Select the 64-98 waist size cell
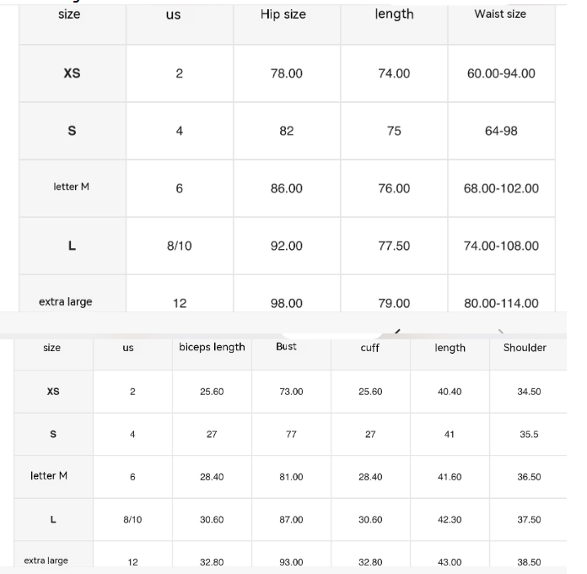The width and height of the screenshot is (587, 574). [501, 131]
